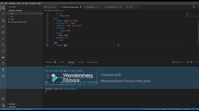Click 'depends_on:' on line 19

click(62, 38)
